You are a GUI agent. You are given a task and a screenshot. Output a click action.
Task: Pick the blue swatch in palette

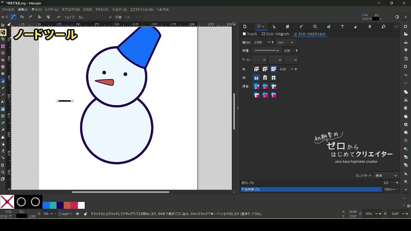click(x=46, y=205)
